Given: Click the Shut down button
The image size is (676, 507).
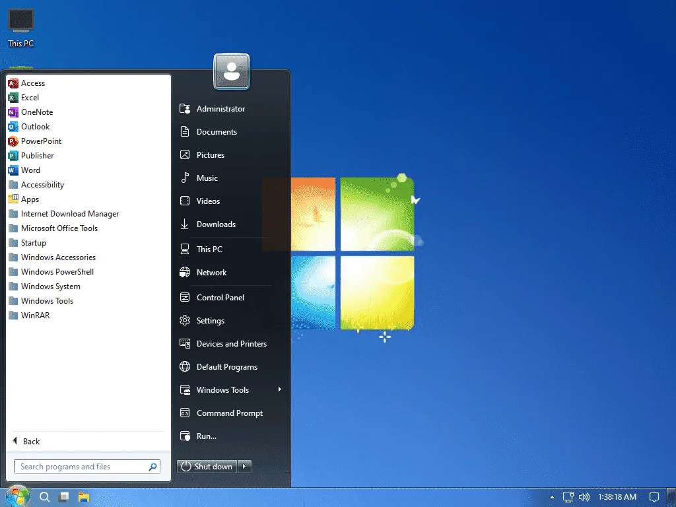Looking at the screenshot, I should 207,467.
